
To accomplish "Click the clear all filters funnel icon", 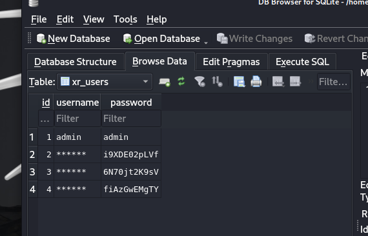I will (200, 82).
